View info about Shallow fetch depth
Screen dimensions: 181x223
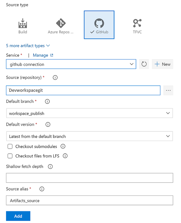[50, 167]
